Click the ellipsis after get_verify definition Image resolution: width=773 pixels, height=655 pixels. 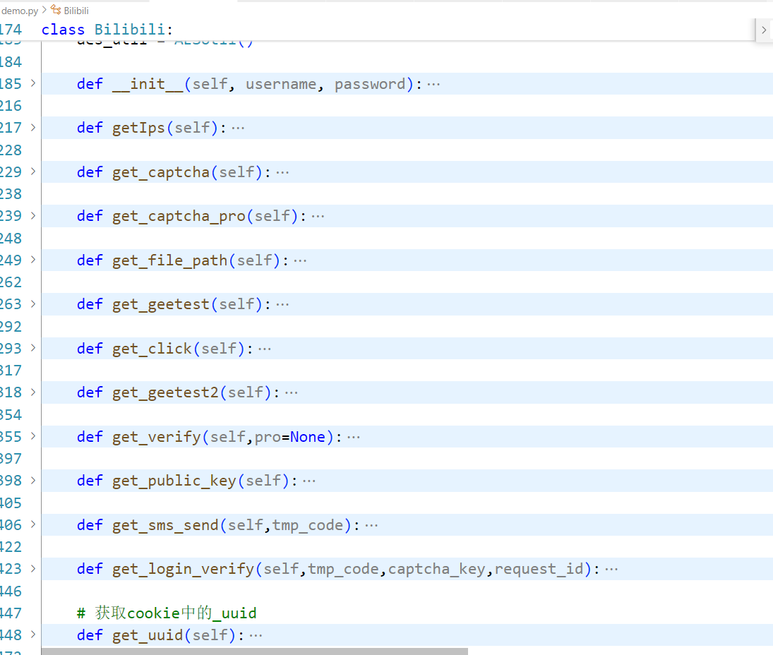(x=354, y=437)
